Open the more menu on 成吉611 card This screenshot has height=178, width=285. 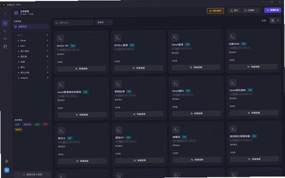[162, 128]
